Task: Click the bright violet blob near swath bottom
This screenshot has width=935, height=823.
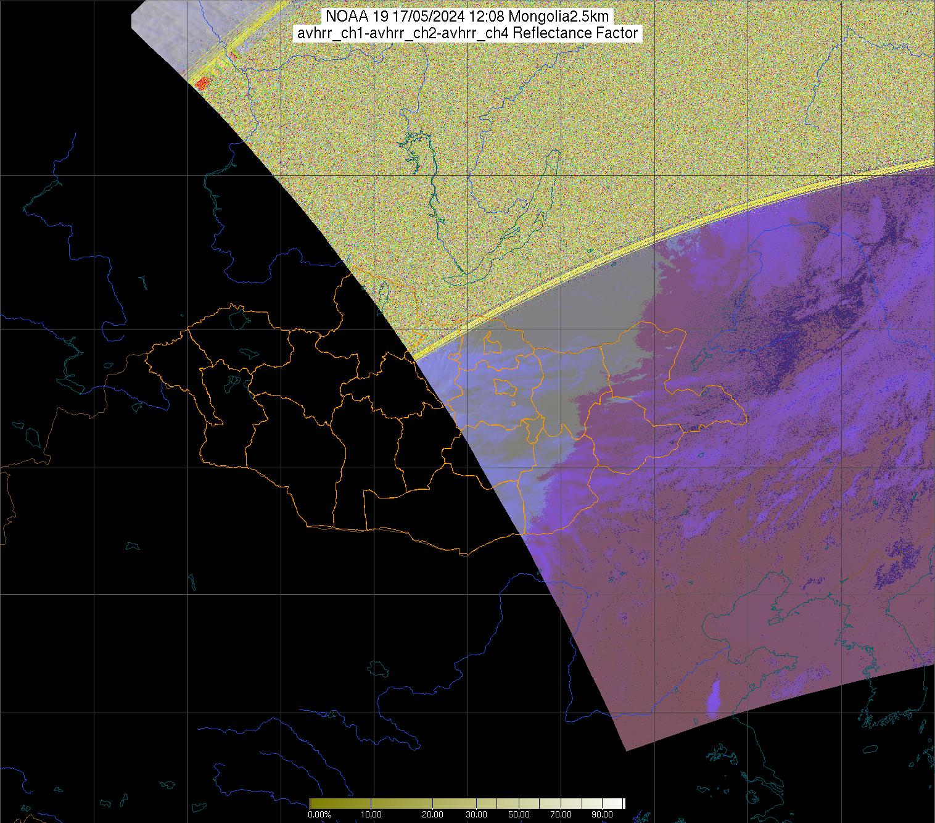Action: pos(715,698)
